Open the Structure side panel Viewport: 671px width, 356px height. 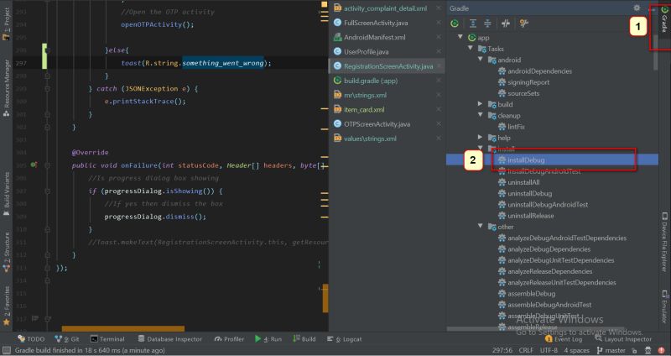[6, 252]
